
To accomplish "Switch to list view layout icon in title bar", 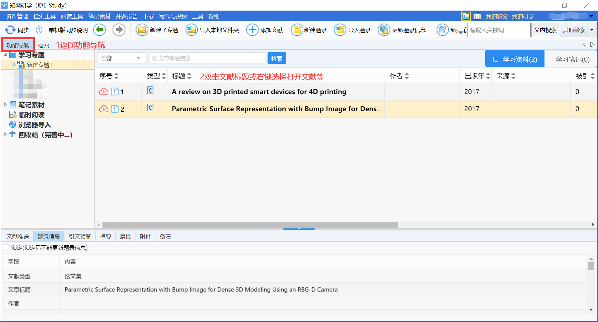I will point(466,16).
